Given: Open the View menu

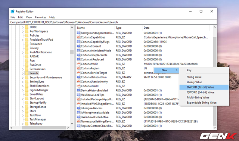Looking at the screenshot, I should coord(29,17).
